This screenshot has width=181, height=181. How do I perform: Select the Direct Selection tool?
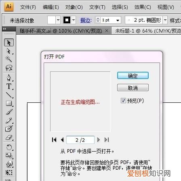coord(9,51)
